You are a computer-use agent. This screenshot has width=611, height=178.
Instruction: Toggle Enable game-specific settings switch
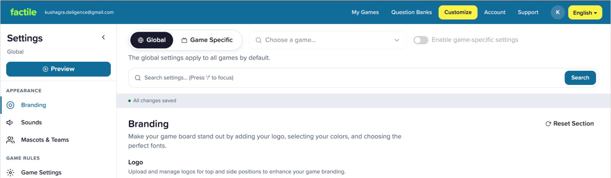[421, 40]
